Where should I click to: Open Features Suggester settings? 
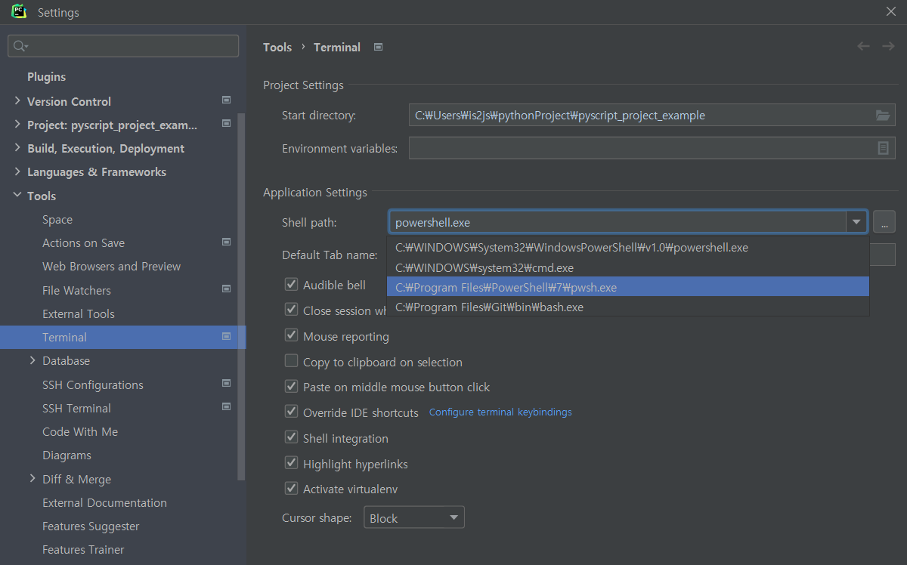point(91,526)
